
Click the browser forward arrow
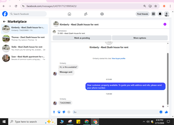tap(10, 6)
